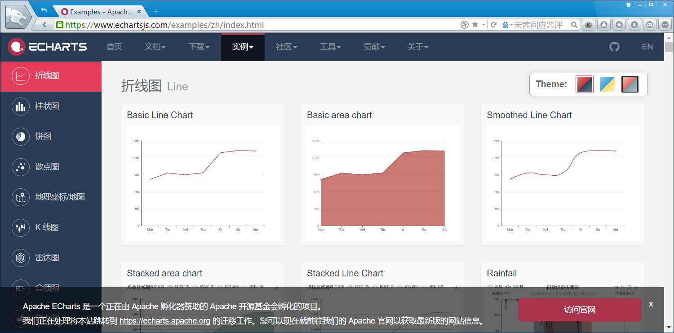
Task: Bookmark this page with the star
Action: click(475, 25)
